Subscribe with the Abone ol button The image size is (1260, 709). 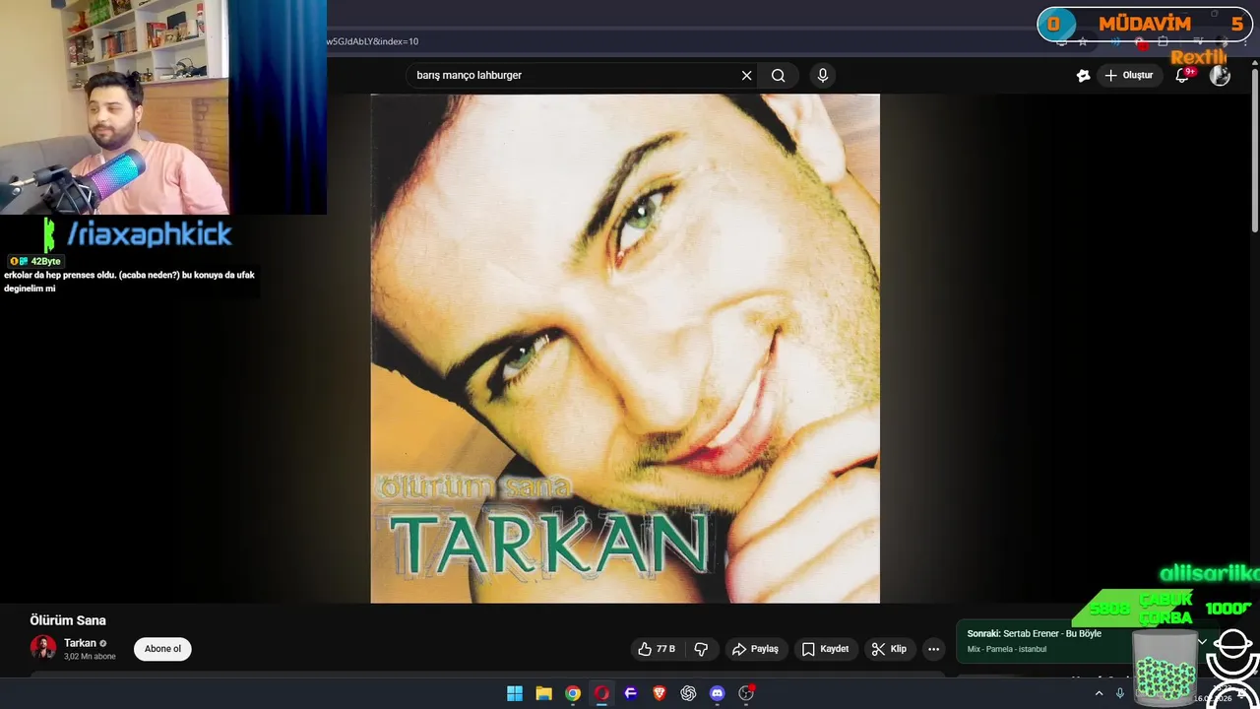point(162,649)
